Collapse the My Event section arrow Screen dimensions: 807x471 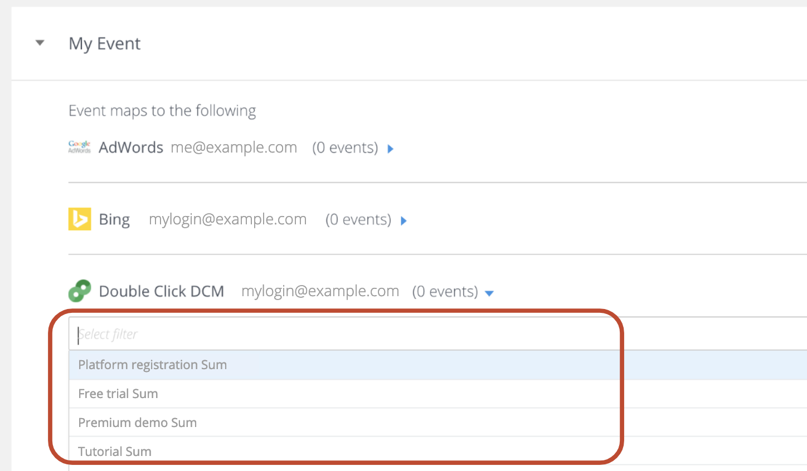click(x=40, y=43)
